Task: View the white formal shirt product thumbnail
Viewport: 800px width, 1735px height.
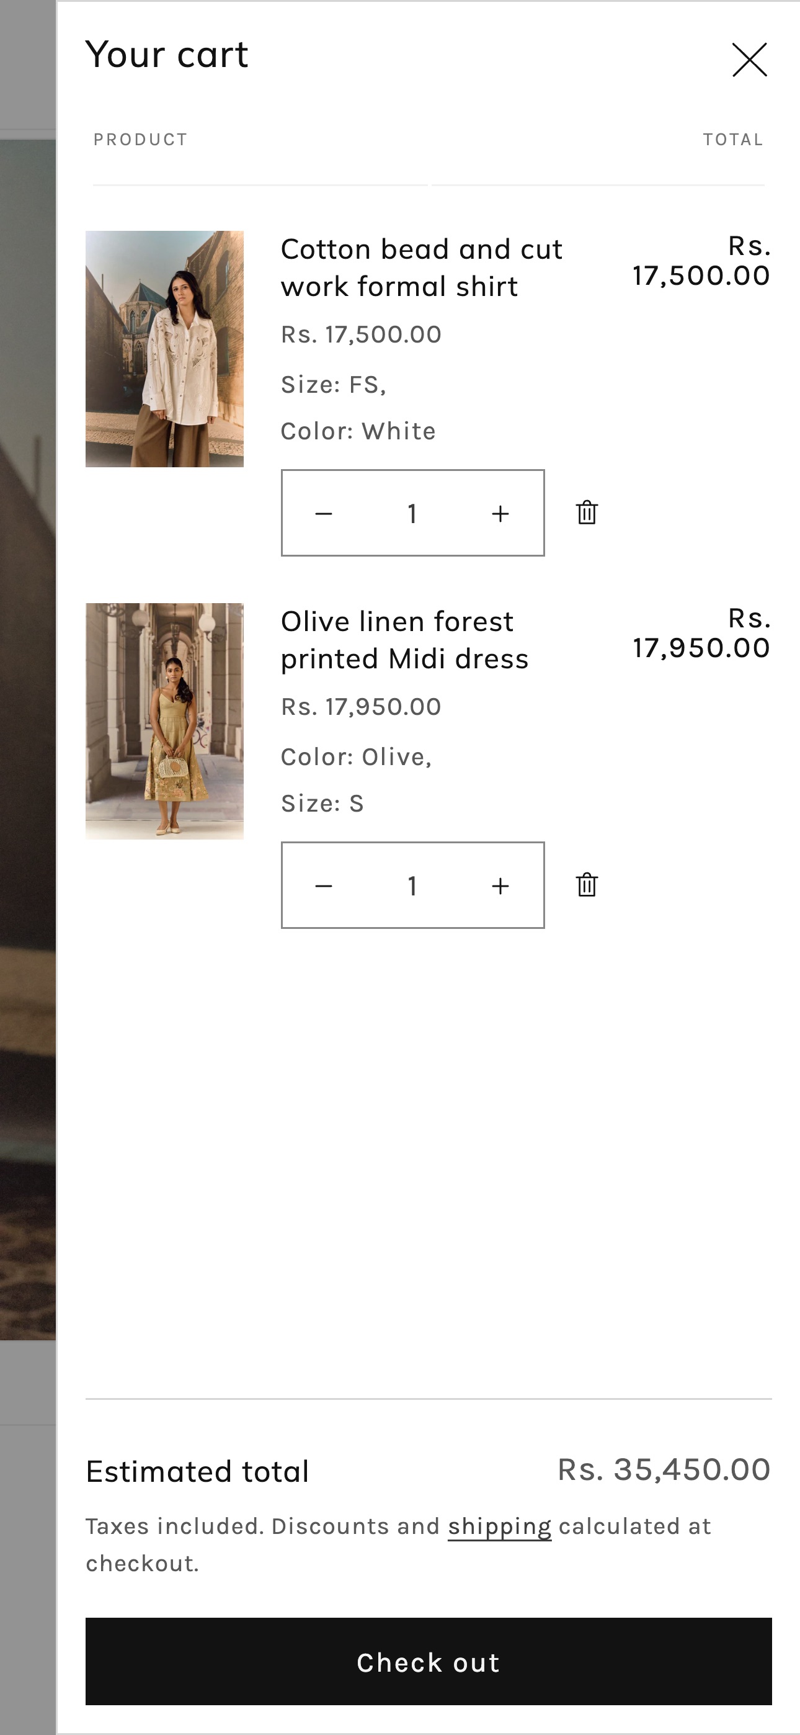Action: [164, 349]
